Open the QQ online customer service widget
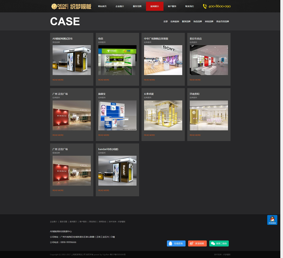The image size is (283, 258). tap(272, 220)
